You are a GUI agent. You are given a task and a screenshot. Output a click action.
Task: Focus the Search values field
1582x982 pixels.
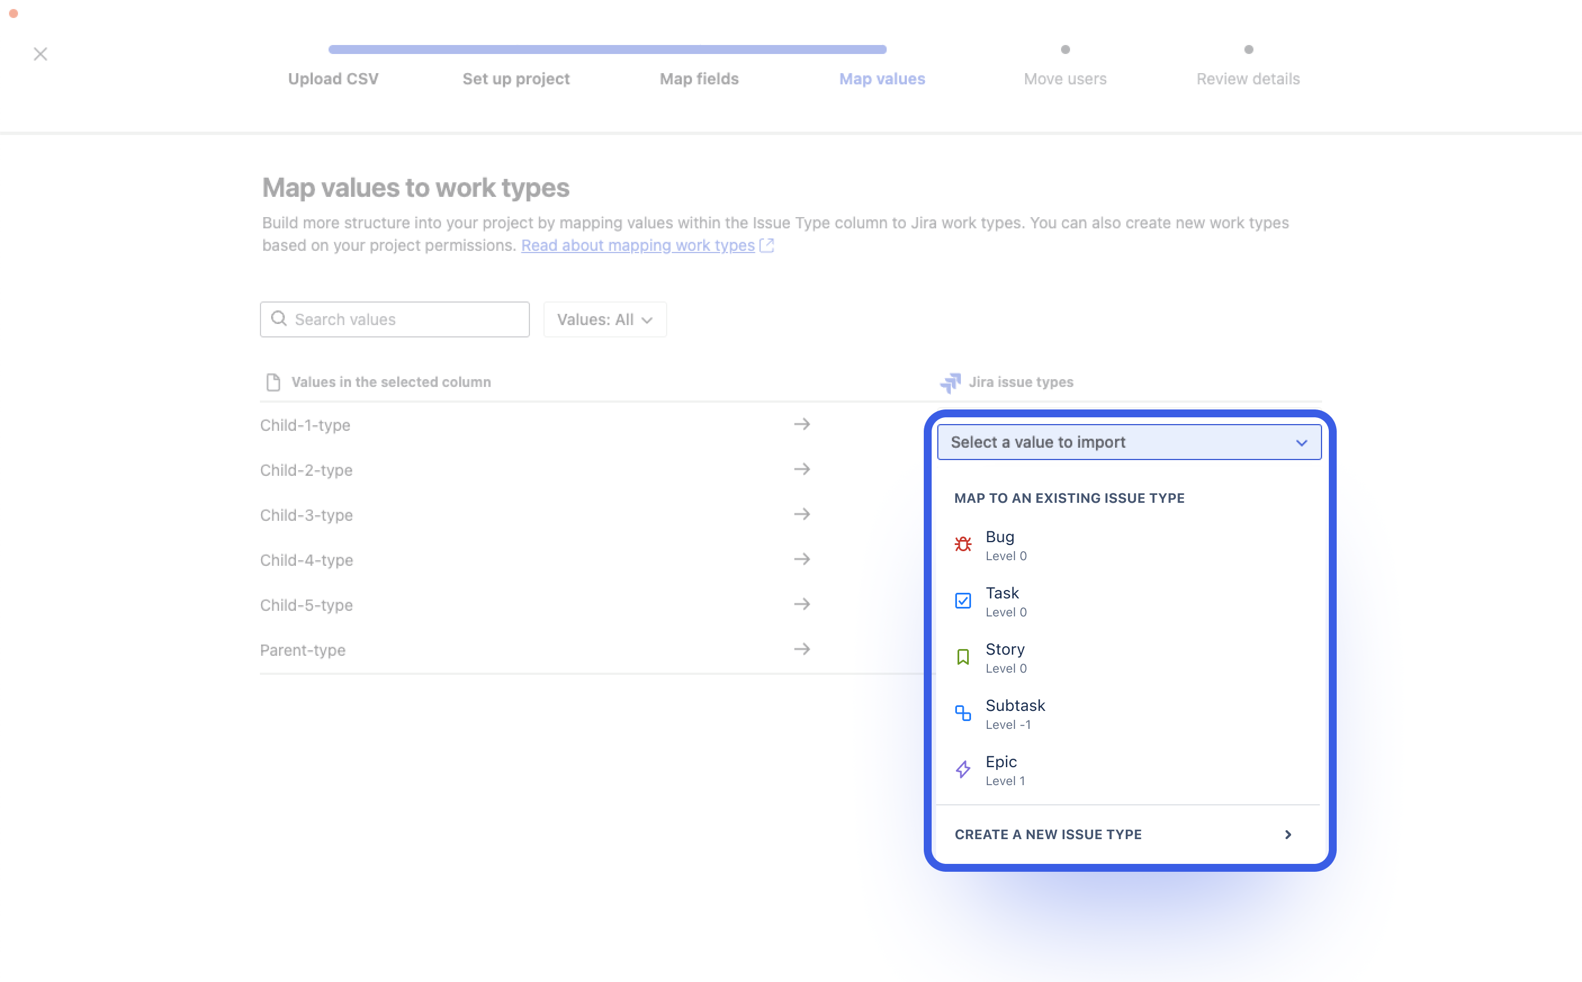click(x=395, y=319)
